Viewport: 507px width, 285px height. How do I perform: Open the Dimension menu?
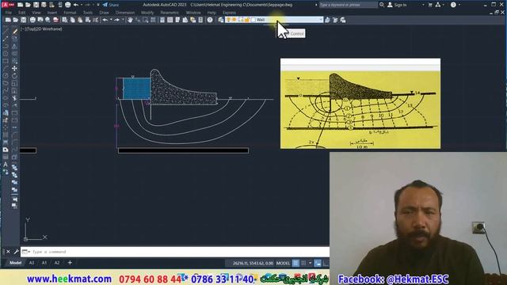pyautogui.click(x=125, y=13)
